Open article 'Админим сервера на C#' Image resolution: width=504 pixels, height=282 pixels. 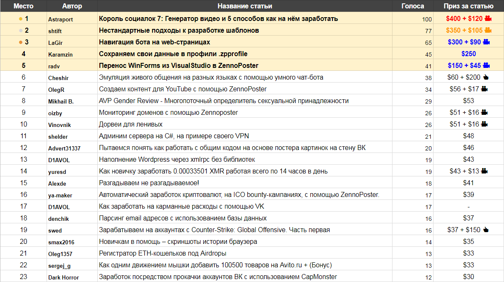coord(174,136)
